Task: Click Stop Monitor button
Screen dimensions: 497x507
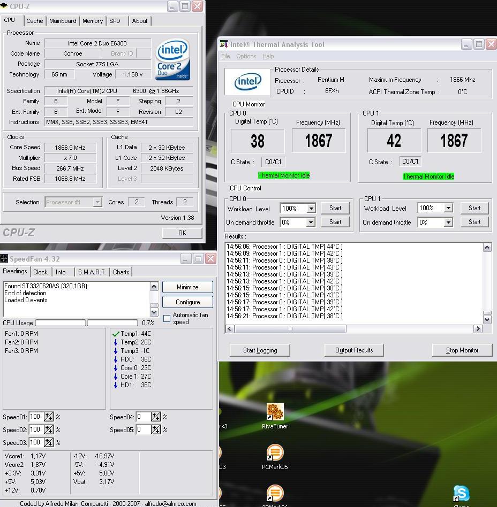Action: coord(462,350)
